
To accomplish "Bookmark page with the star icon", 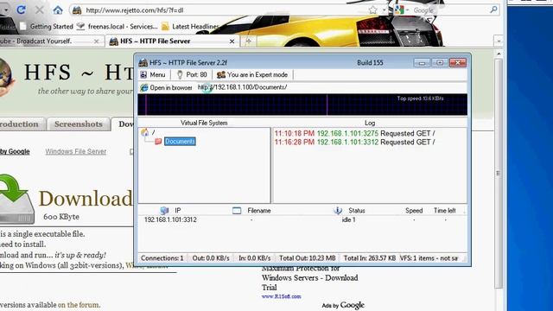I will 372,10.
